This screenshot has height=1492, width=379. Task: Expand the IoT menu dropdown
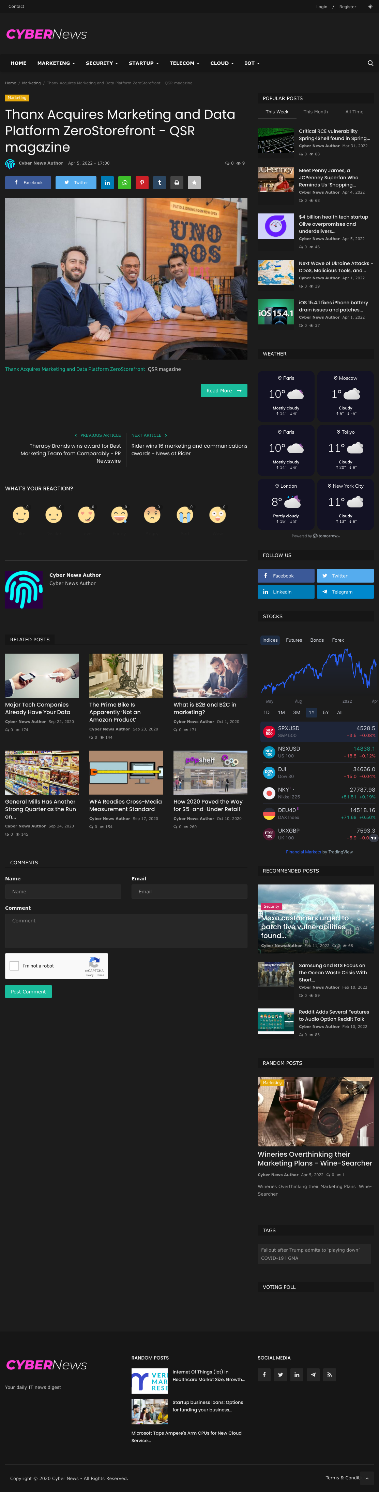[252, 63]
